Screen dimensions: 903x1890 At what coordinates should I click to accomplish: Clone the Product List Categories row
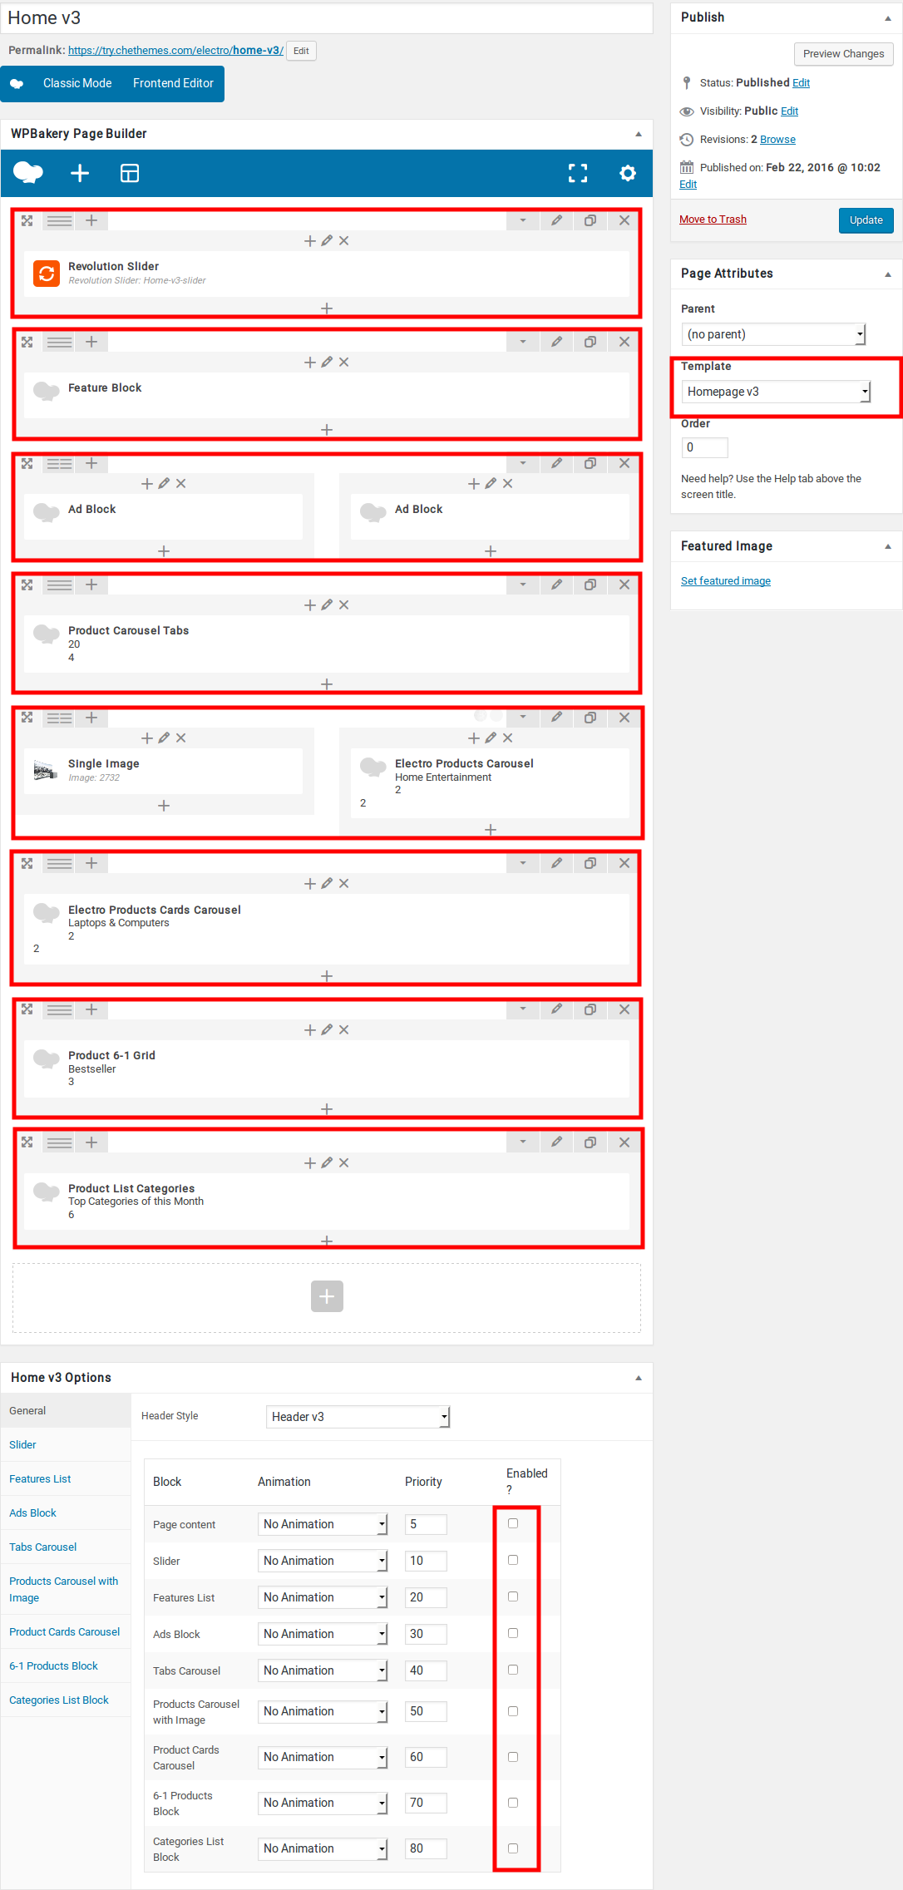pyautogui.click(x=590, y=1142)
